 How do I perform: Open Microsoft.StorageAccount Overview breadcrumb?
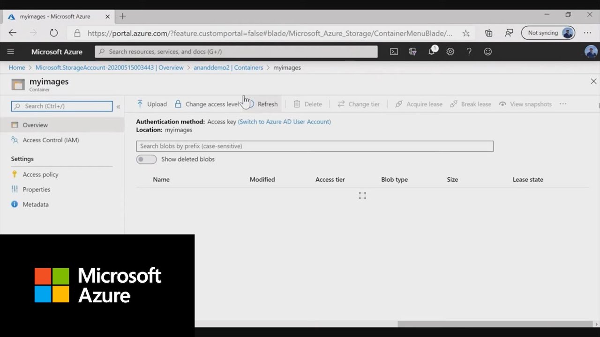coord(110,68)
